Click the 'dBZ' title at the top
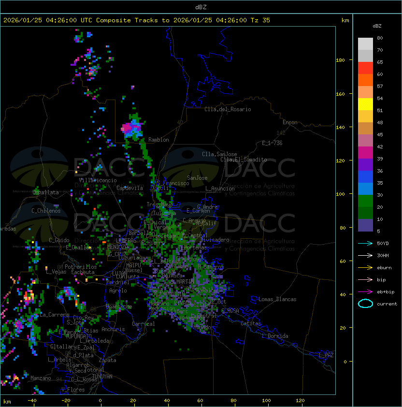 click(201, 7)
